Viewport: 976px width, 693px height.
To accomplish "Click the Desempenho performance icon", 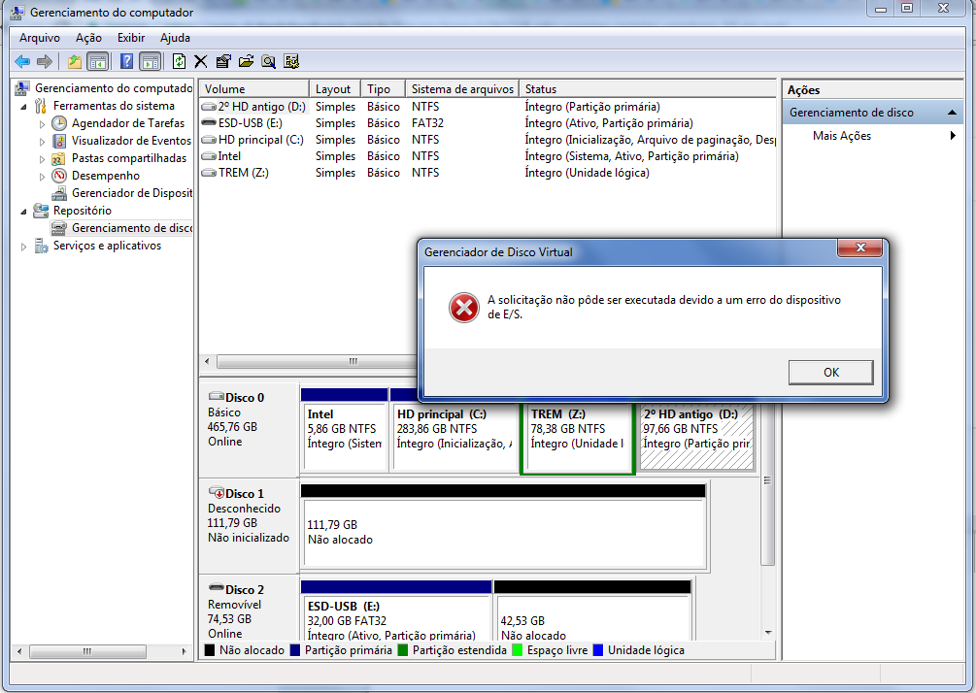I will pyautogui.click(x=59, y=176).
